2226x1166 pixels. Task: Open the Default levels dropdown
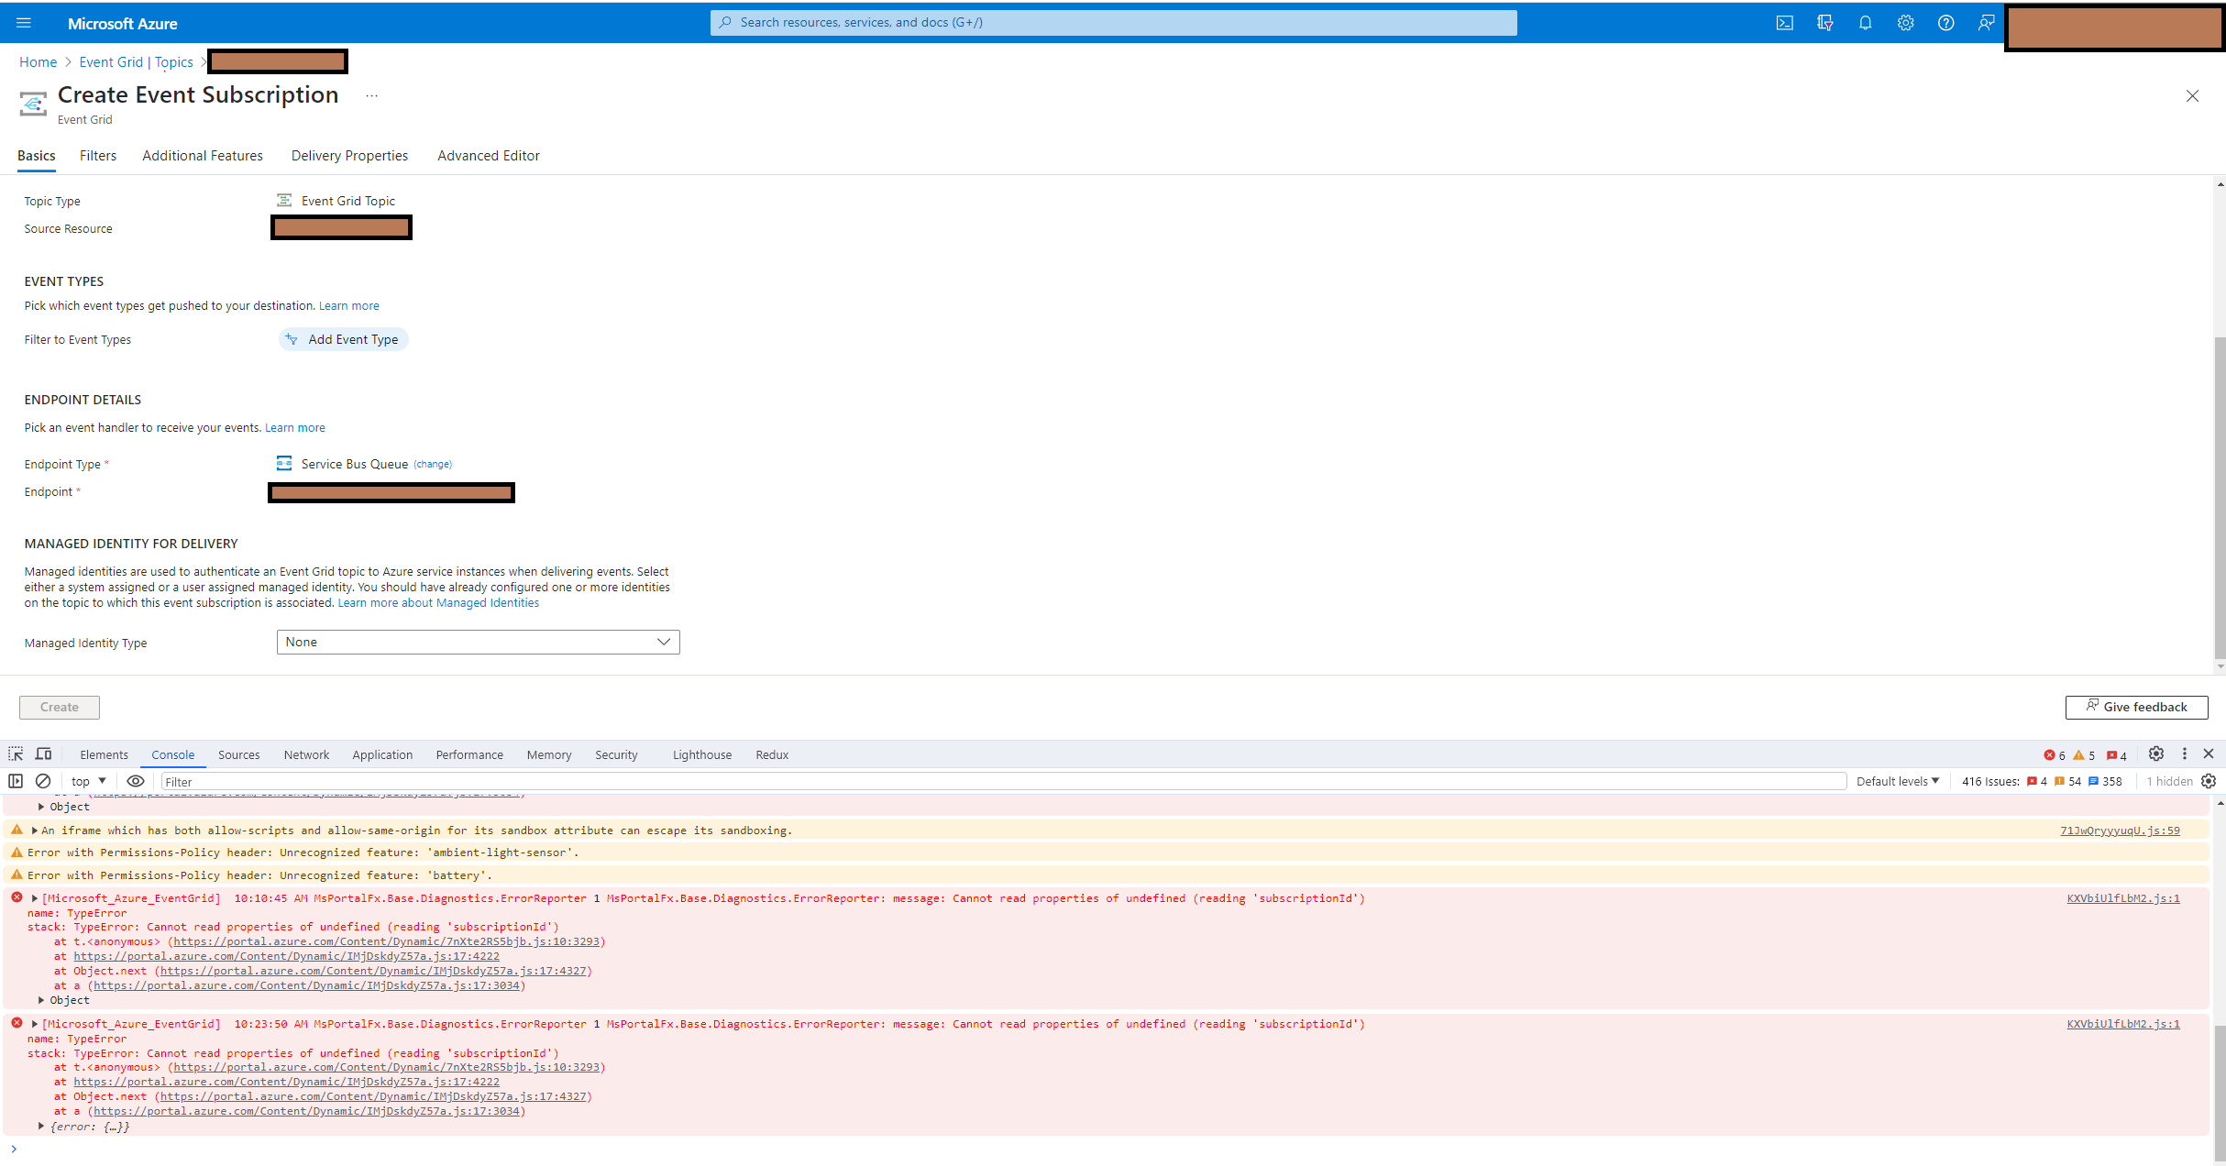click(1898, 782)
